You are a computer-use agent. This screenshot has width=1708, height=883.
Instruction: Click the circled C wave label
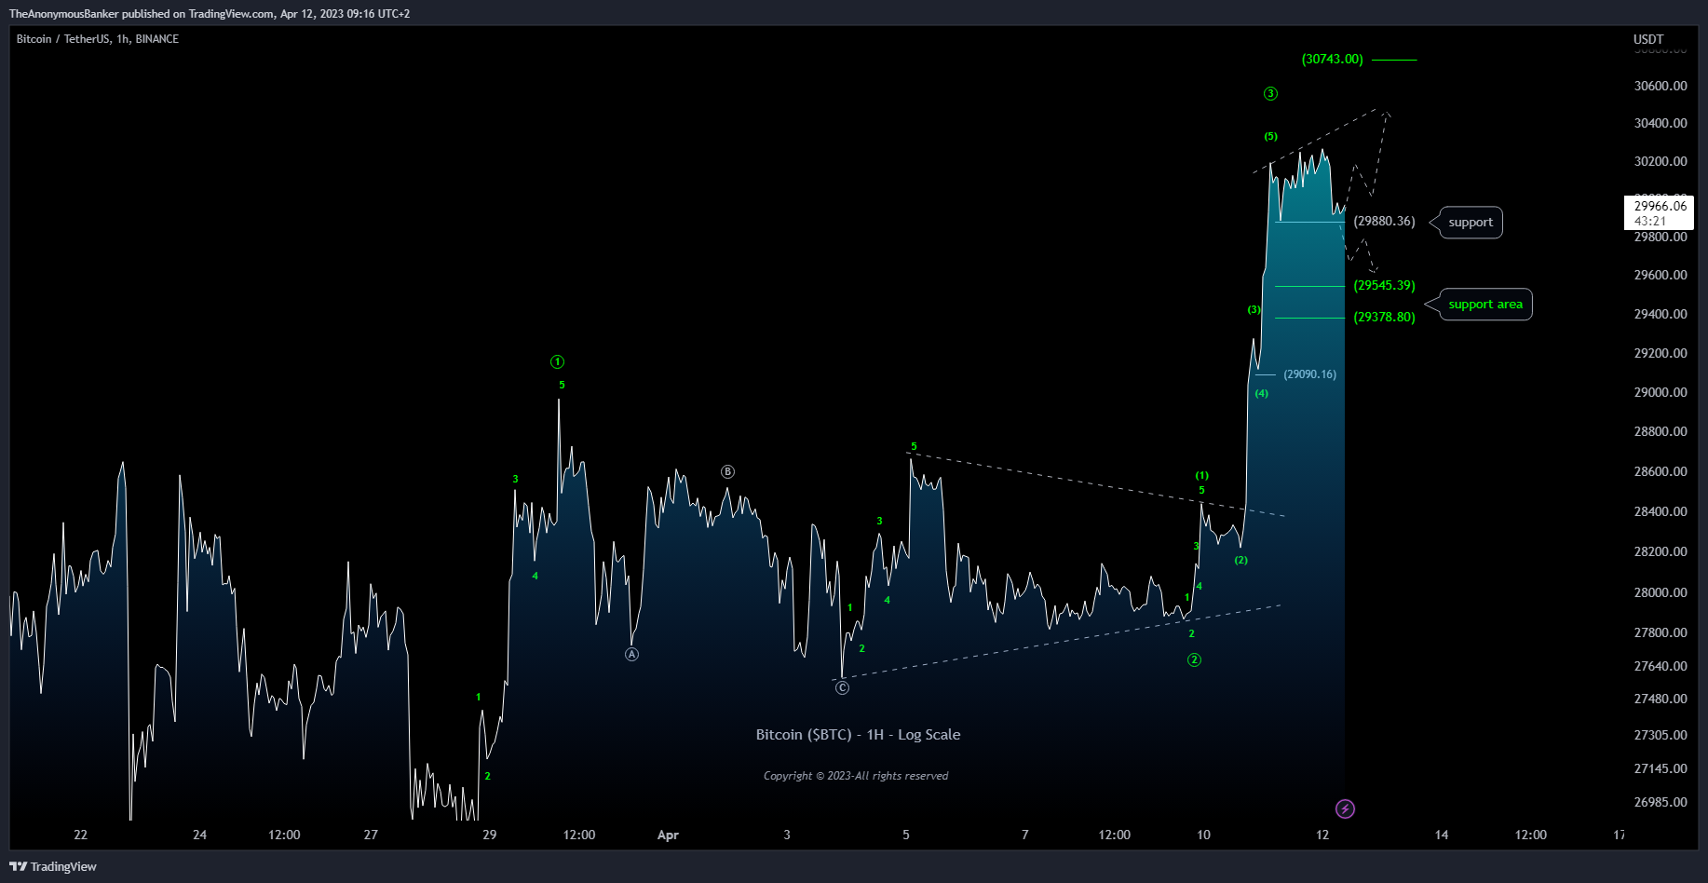click(842, 687)
